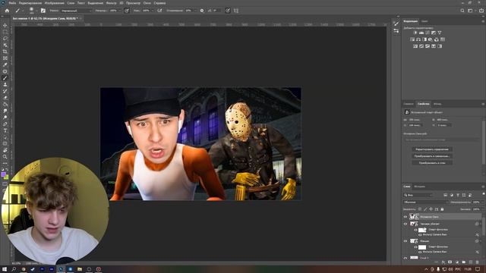Select the Eraser tool

click(5, 98)
